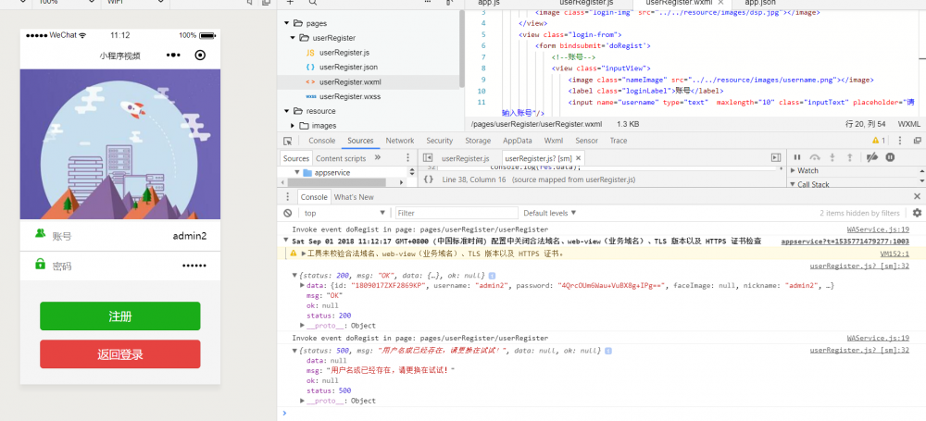
Task: Open the AppData tab
Action: pyautogui.click(x=518, y=141)
